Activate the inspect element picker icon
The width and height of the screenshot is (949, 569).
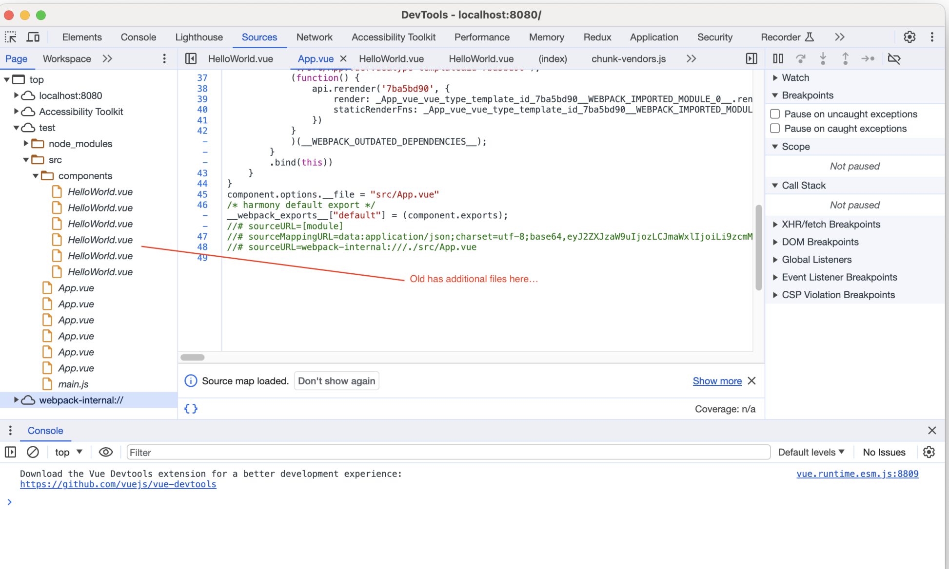[10, 37]
